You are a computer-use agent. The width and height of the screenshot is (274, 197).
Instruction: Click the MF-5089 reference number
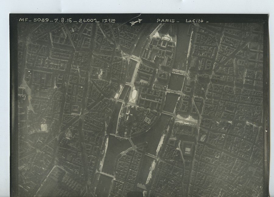[34, 20]
